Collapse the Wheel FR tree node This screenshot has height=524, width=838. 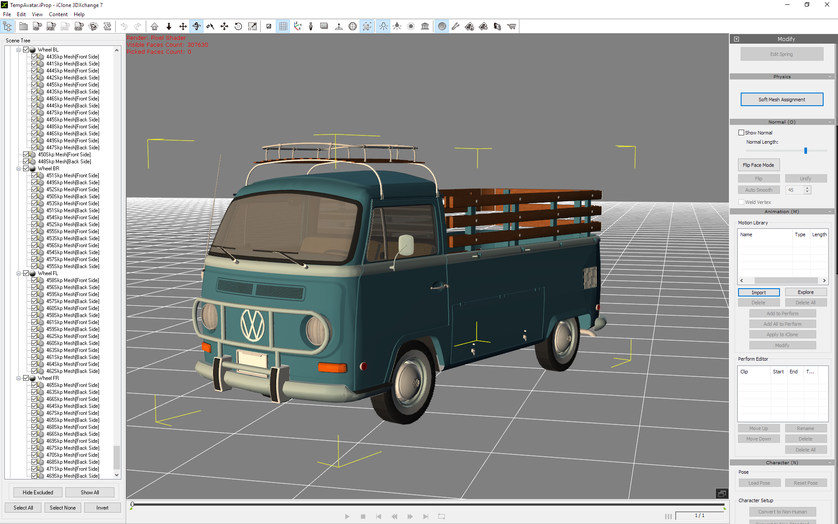pos(19,378)
